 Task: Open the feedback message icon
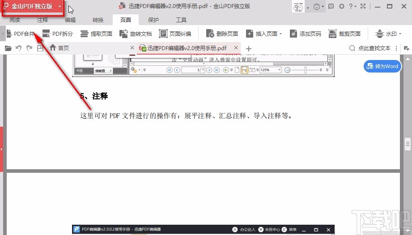click(x=331, y=6)
